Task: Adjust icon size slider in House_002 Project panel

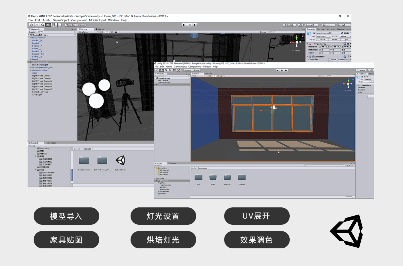Action: (349, 197)
